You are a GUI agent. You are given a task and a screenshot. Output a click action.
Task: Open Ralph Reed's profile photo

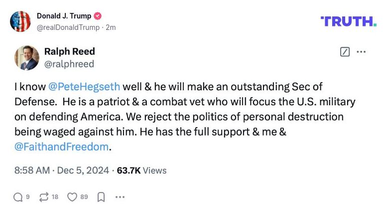(x=27, y=57)
